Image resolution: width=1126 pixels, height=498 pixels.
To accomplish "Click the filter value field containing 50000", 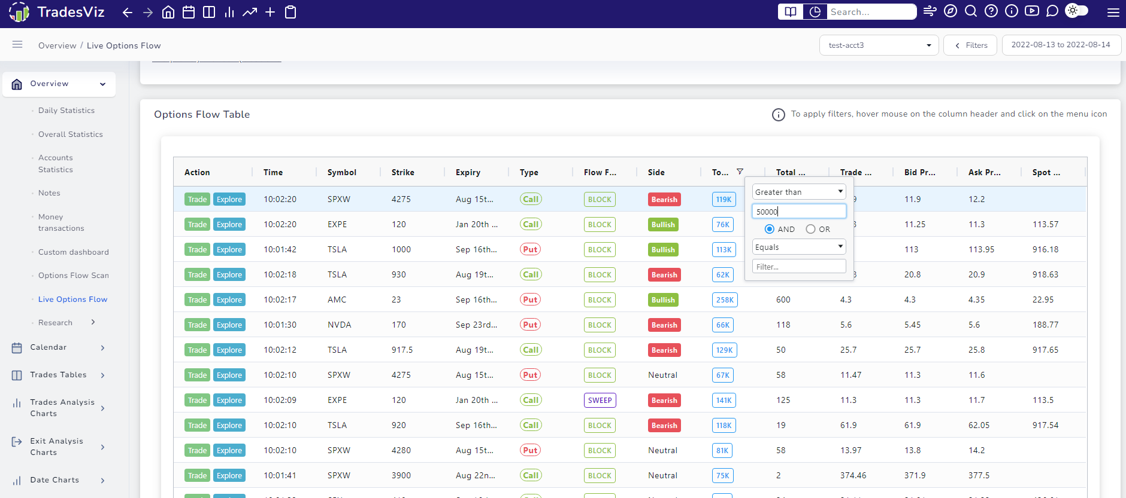I will point(799,211).
